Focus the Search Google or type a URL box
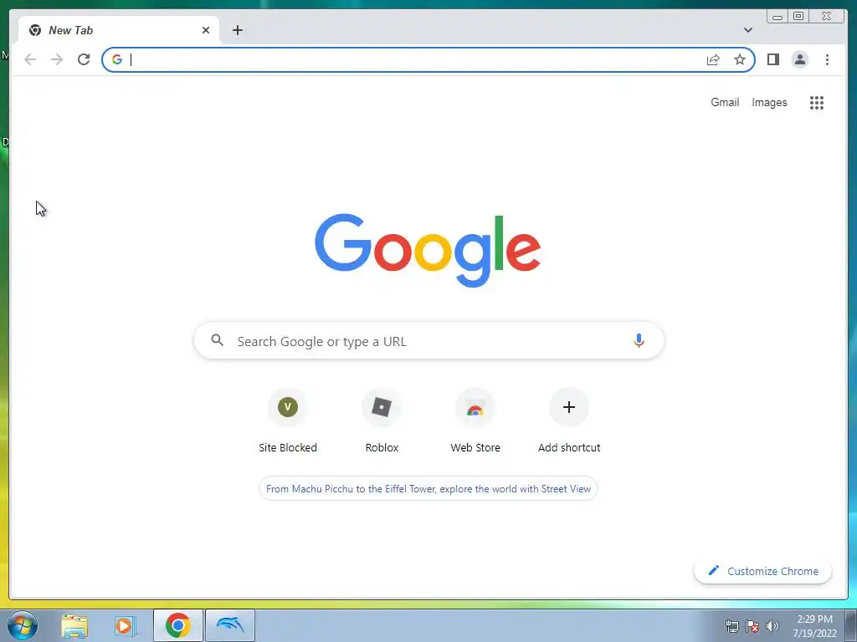The width and height of the screenshot is (857, 642). (x=429, y=341)
